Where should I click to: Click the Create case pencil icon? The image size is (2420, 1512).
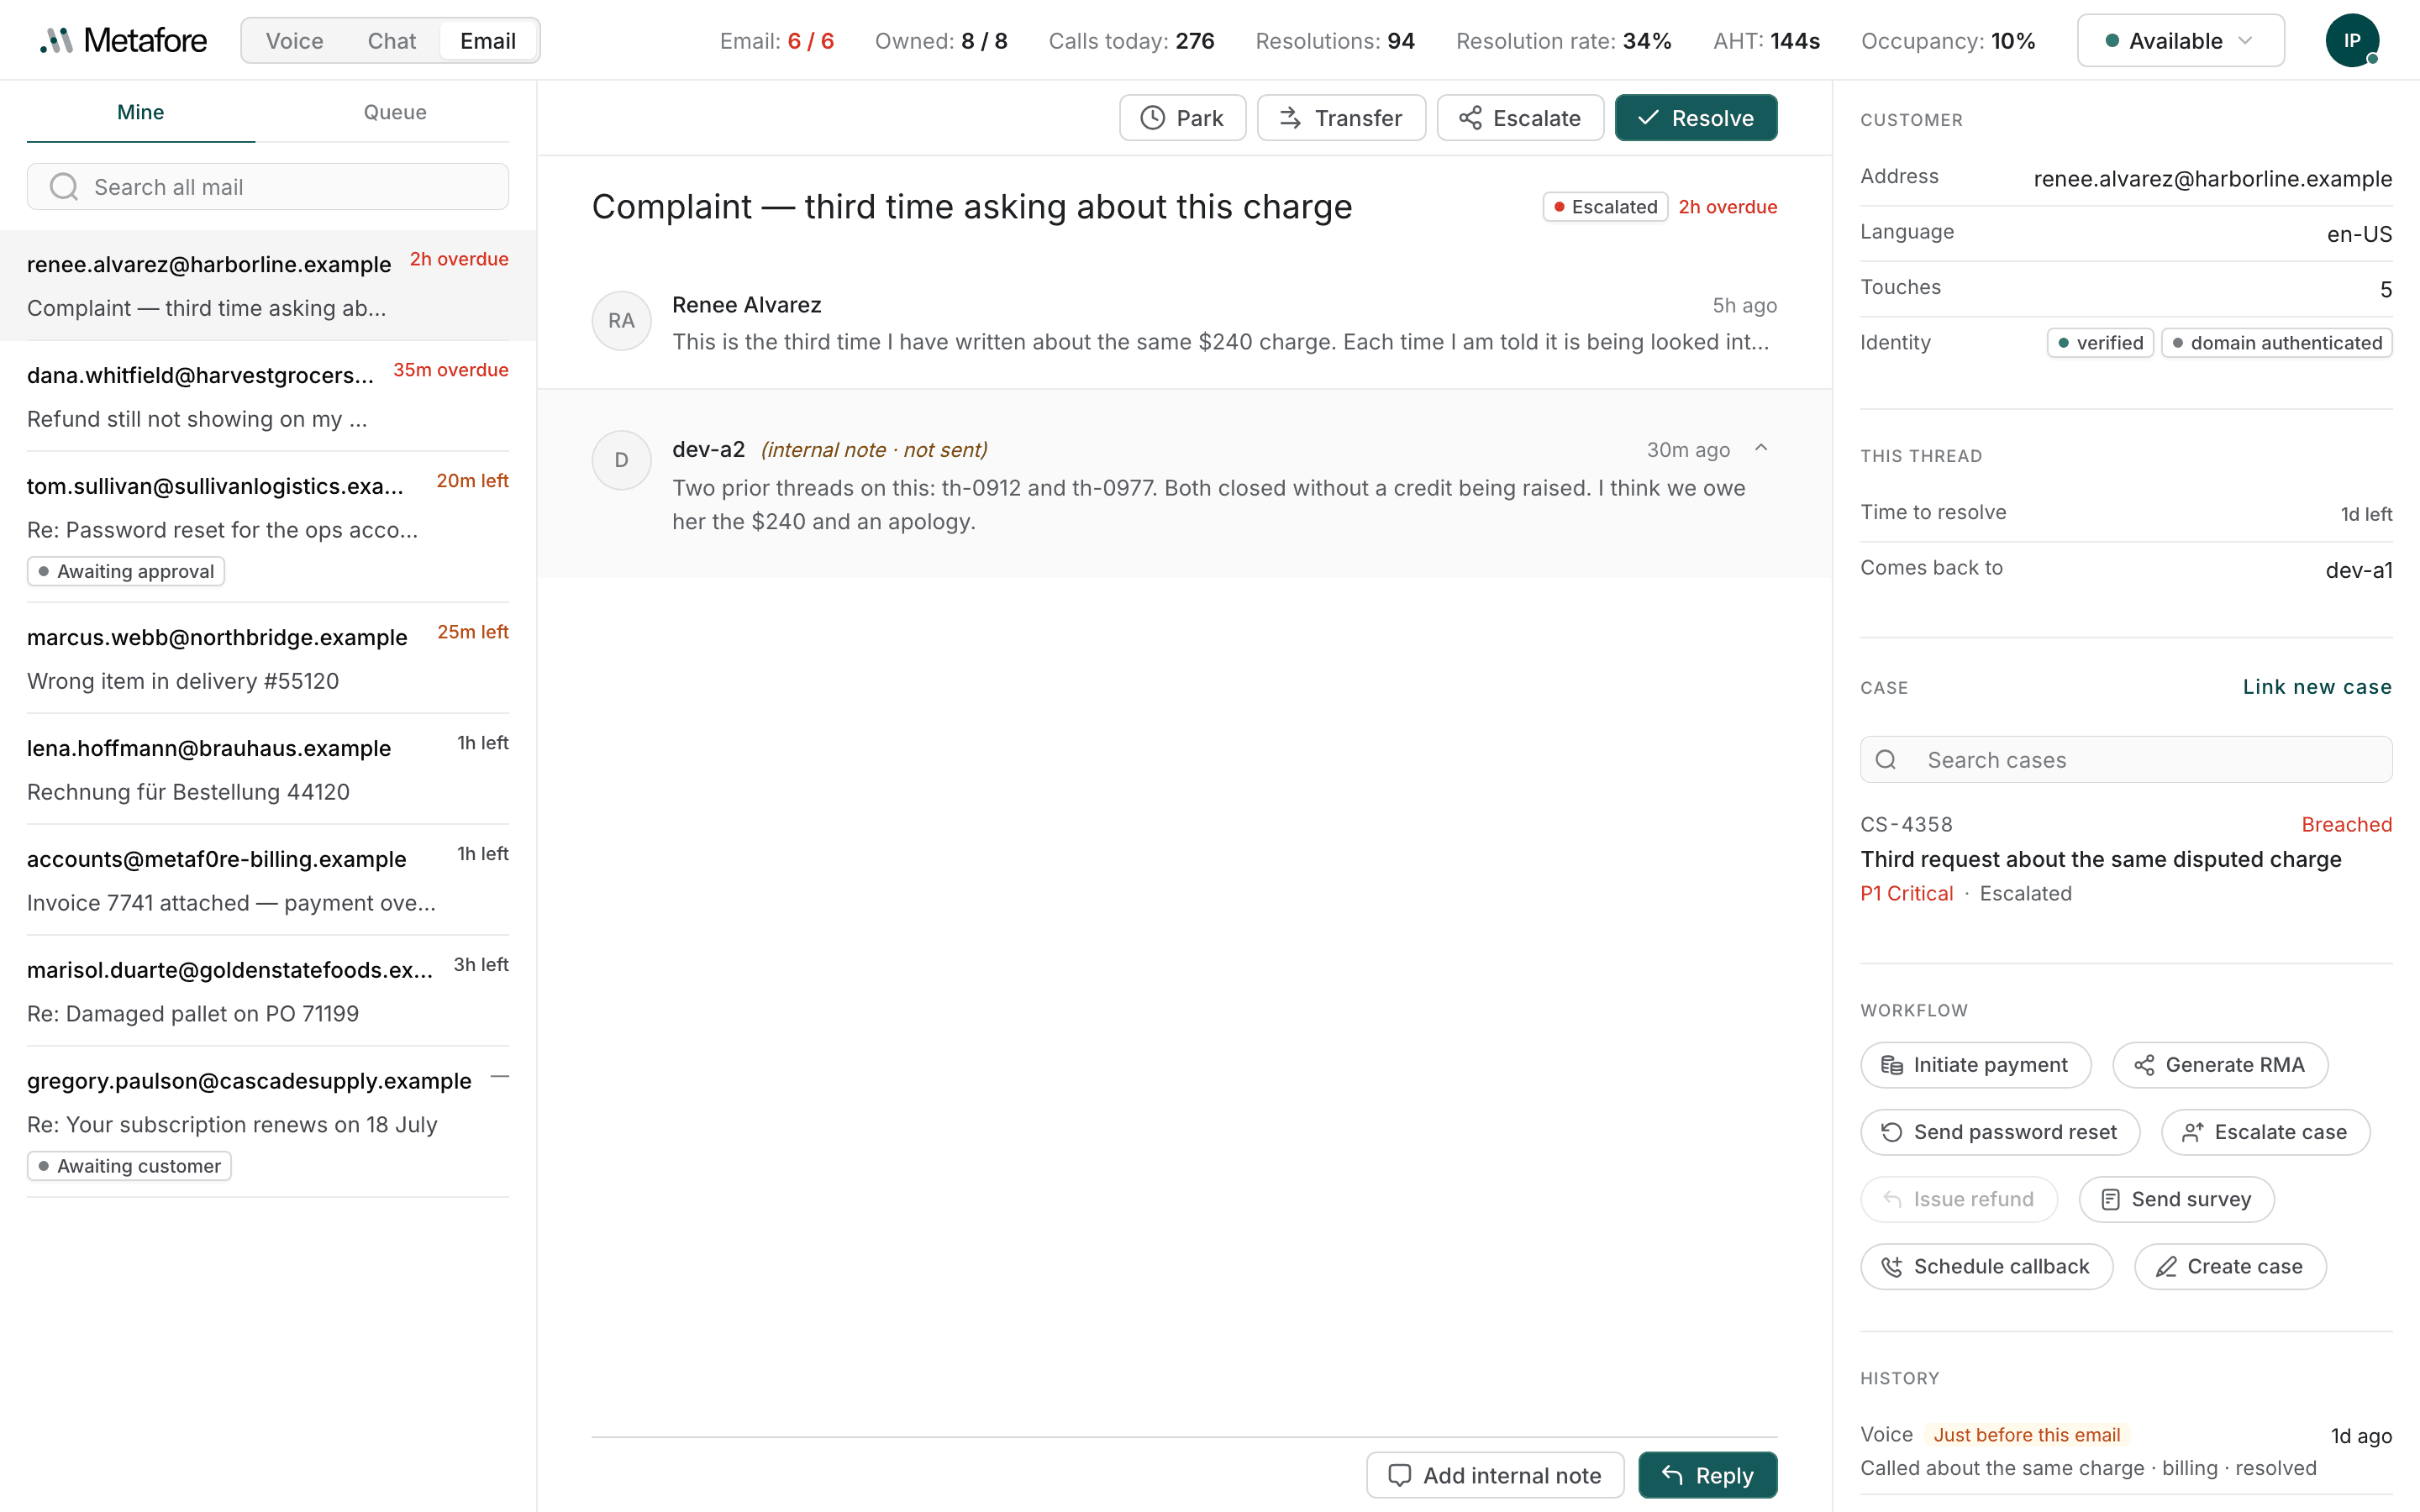(x=2166, y=1267)
